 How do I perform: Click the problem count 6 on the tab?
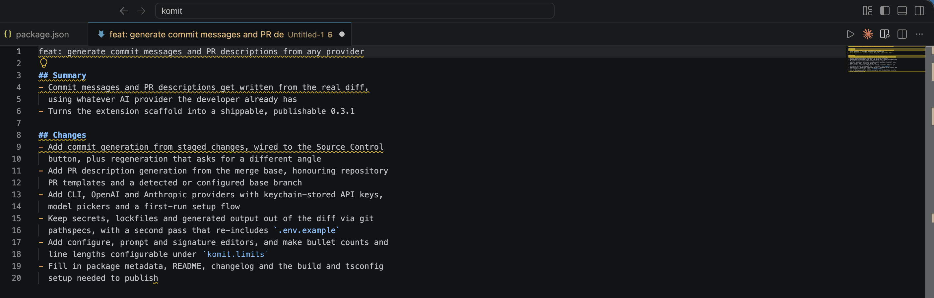point(330,35)
